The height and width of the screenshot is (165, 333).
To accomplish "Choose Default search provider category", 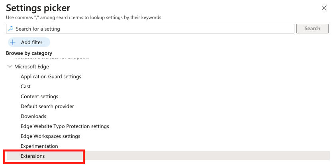I will (47, 106).
